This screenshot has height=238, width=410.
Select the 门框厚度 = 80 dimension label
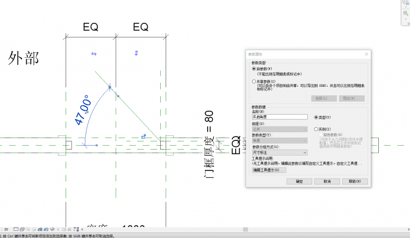click(x=209, y=144)
